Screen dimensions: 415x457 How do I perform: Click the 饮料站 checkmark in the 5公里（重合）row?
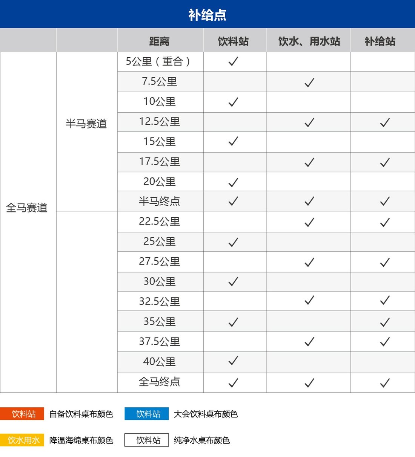pos(234,61)
